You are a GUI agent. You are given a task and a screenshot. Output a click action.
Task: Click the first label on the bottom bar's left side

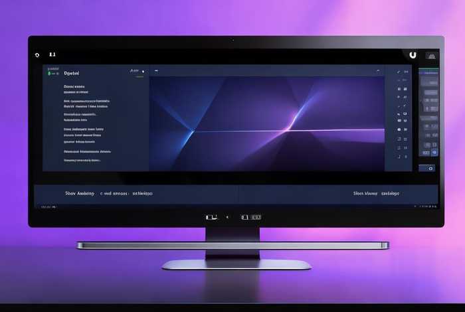tap(80, 193)
